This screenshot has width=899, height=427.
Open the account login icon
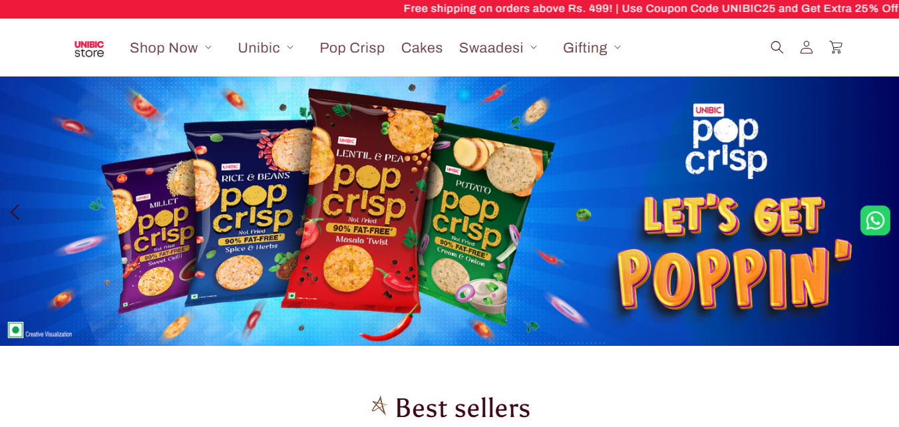click(x=807, y=47)
